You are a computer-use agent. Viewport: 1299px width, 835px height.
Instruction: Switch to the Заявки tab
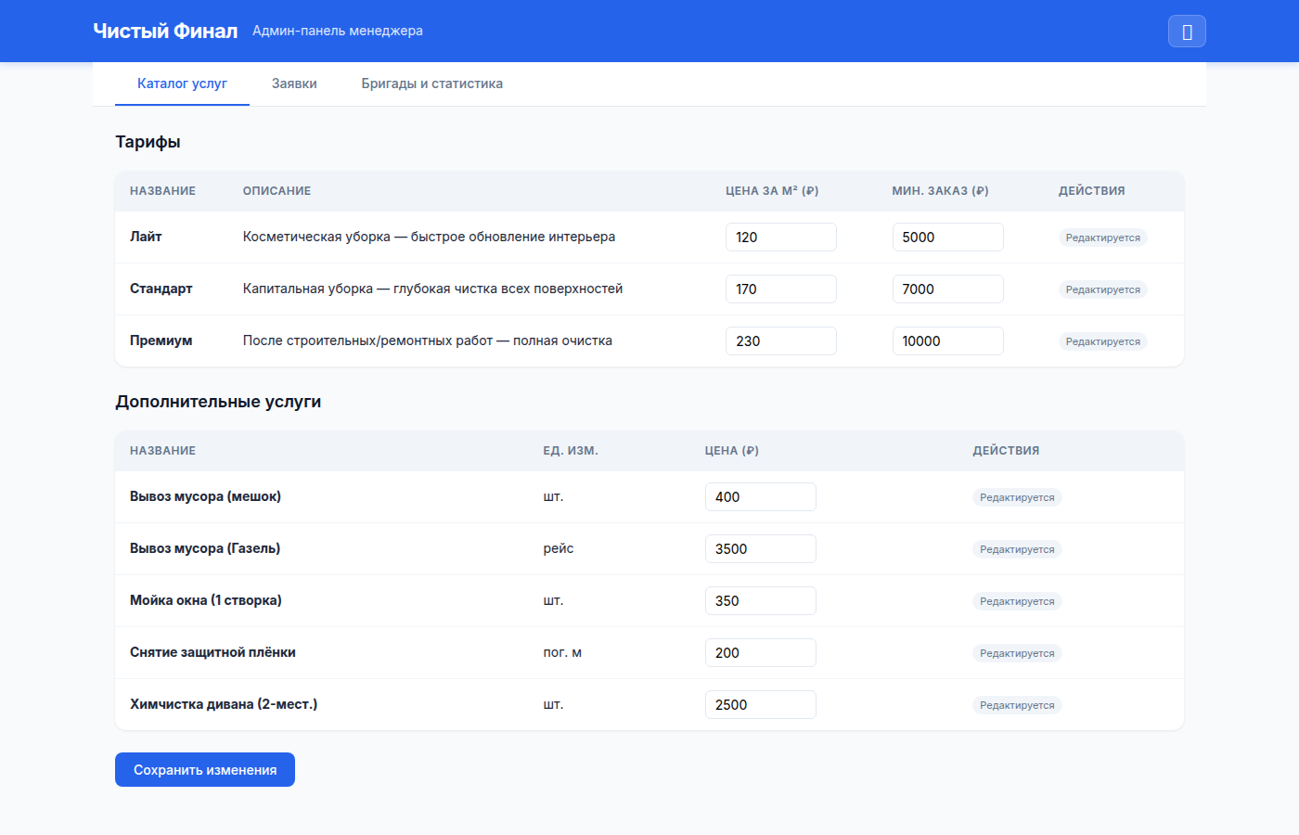coord(294,83)
